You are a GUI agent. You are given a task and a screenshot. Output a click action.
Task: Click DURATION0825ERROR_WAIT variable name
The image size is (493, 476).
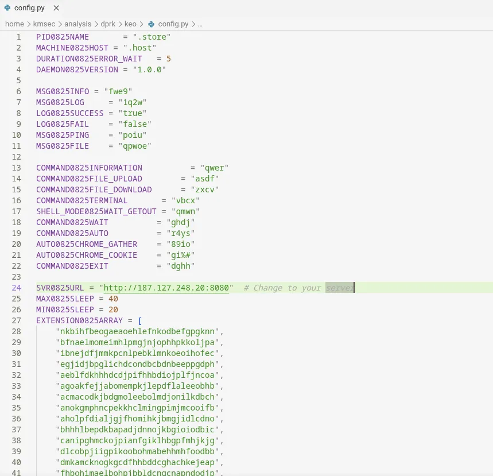(89, 59)
